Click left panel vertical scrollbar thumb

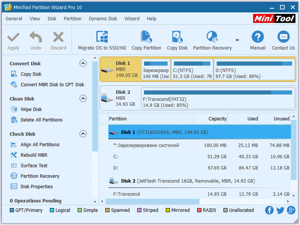[x=95, y=107]
